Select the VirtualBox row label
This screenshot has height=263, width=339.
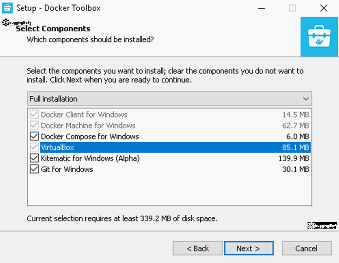[x=57, y=148]
